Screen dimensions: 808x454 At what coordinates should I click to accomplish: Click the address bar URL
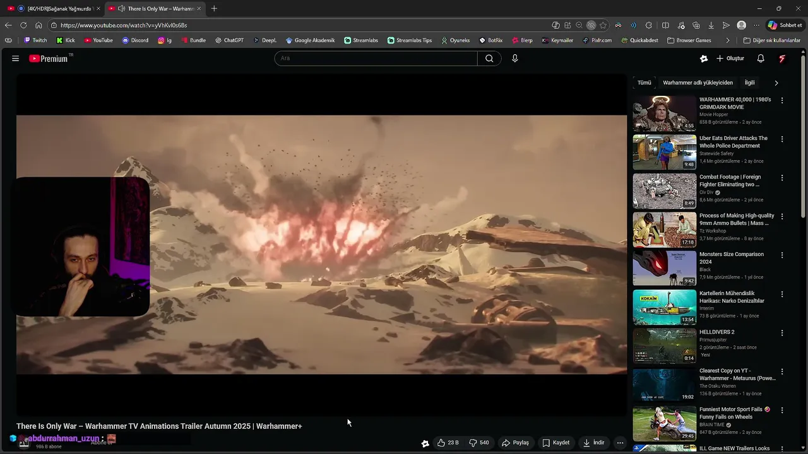coord(124,25)
